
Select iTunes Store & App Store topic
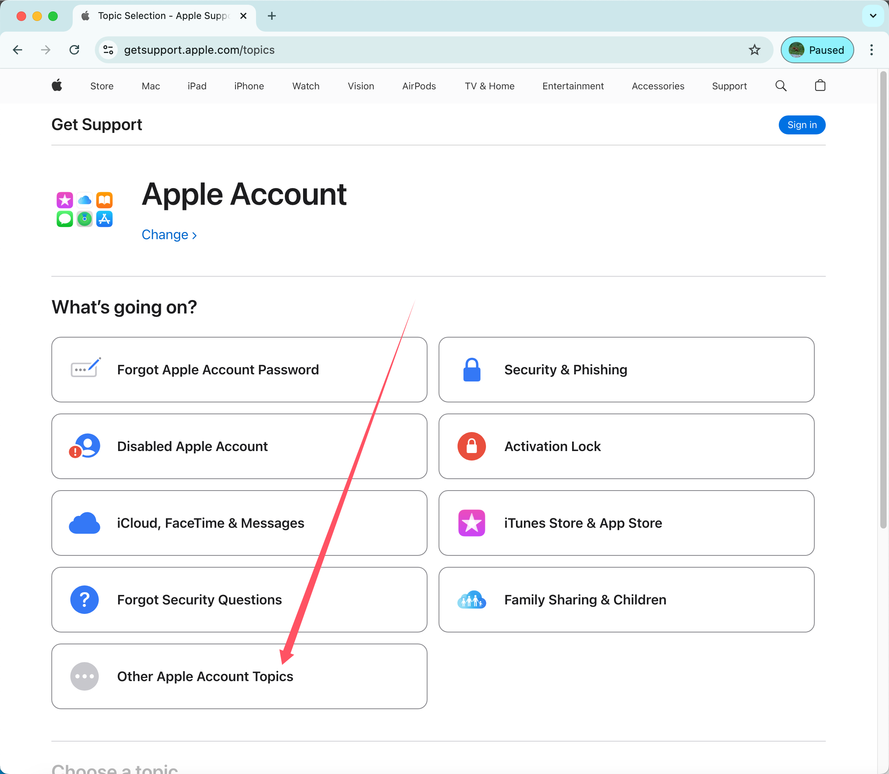pos(627,523)
